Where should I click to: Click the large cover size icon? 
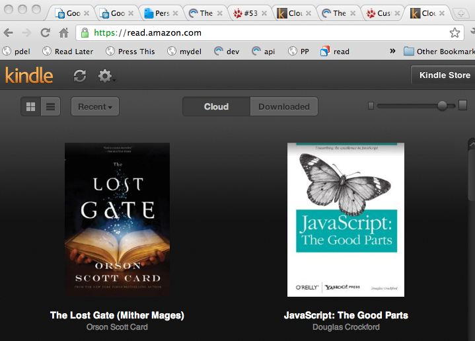(x=462, y=105)
